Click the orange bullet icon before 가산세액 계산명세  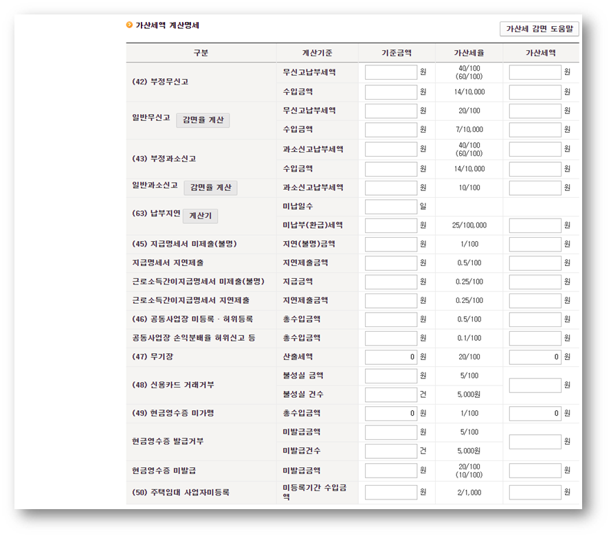(129, 25)
